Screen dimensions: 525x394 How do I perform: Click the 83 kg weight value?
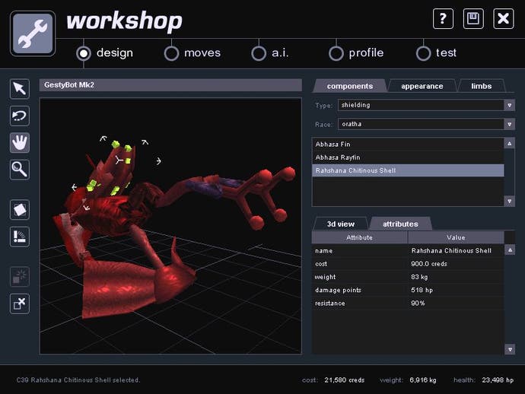419,277
